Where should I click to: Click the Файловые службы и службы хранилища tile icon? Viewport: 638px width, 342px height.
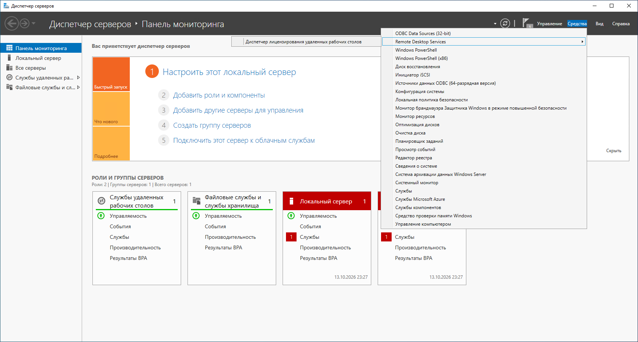(x=196, y=201)
